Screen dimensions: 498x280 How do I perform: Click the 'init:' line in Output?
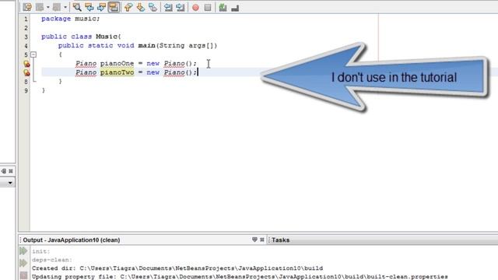pyautogui.click(x=41, y=251)
